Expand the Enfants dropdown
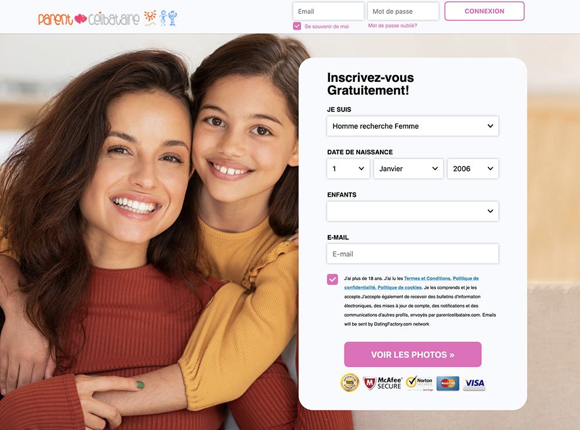Screen dimensions: 580x430 point(412,211)
